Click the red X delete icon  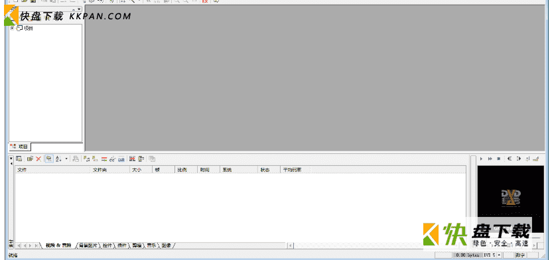pyautogui.click(x=38, y=159)
